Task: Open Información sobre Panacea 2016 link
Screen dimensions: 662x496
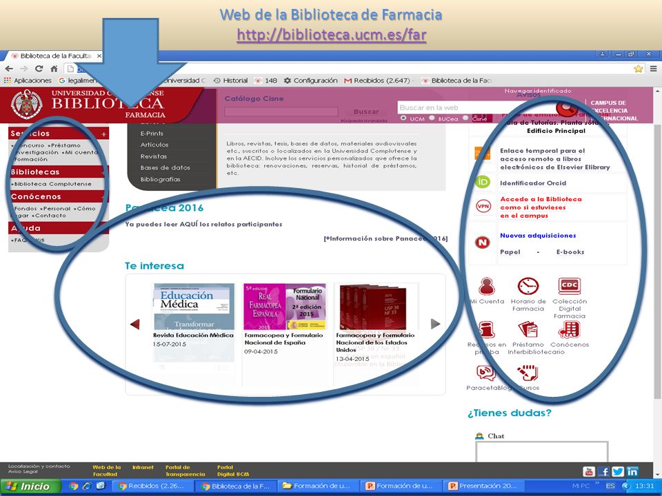Action: pos(385,238)
